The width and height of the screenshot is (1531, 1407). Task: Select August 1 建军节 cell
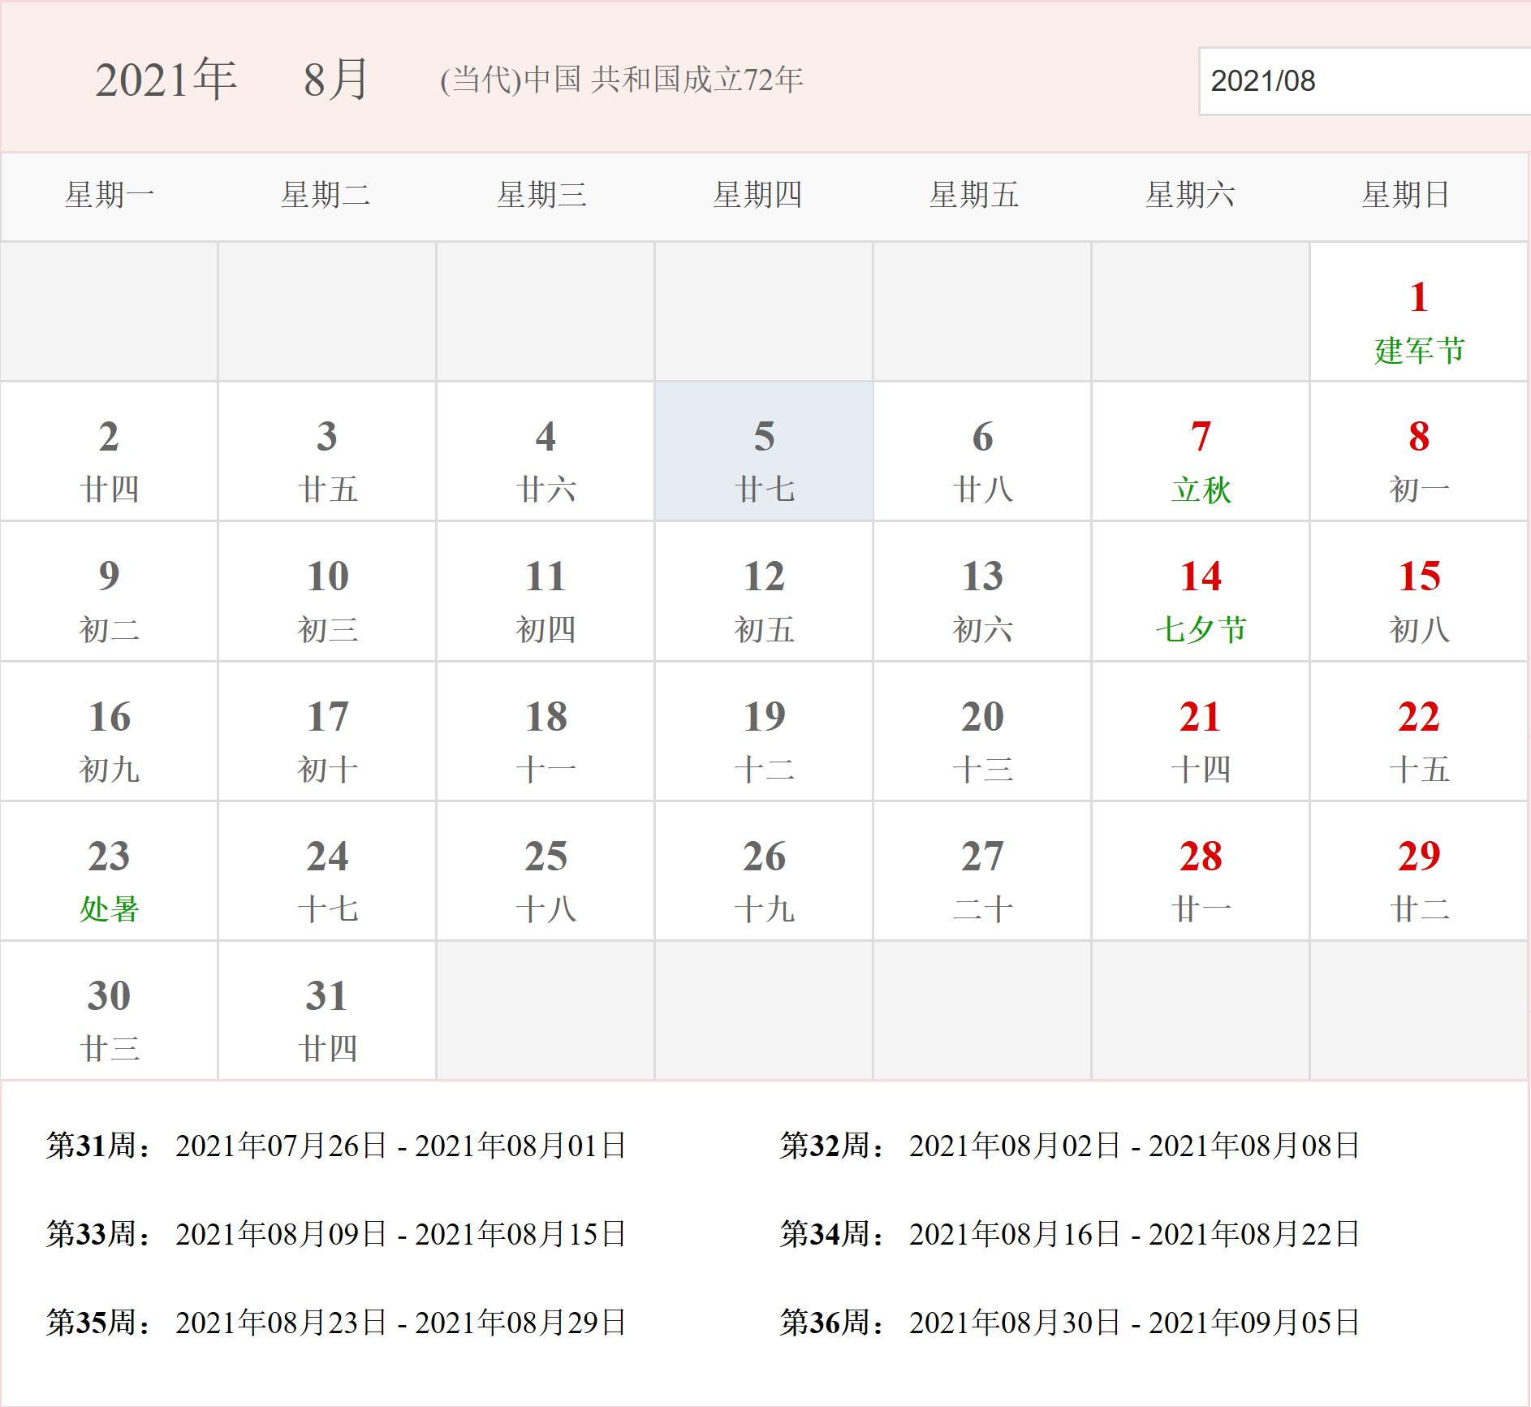(x=1419, y=312)
